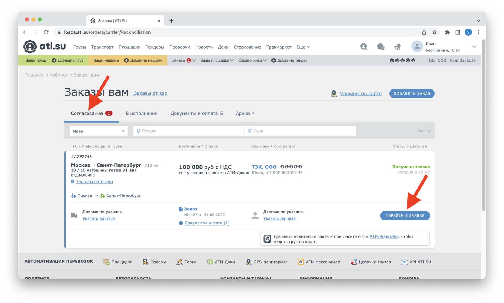Open the Машины на карте link
Screen dimensions: 504x303
(360, 94)
